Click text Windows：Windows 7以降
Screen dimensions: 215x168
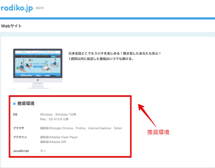tap(58, 114)
